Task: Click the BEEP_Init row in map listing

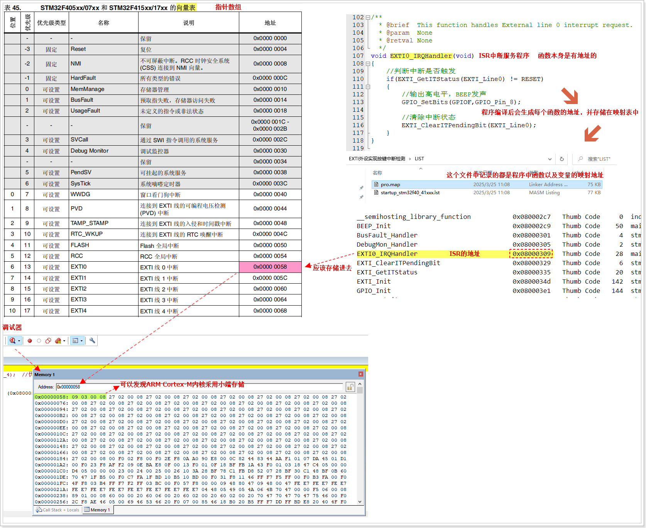Action: (x=498, y=226)
